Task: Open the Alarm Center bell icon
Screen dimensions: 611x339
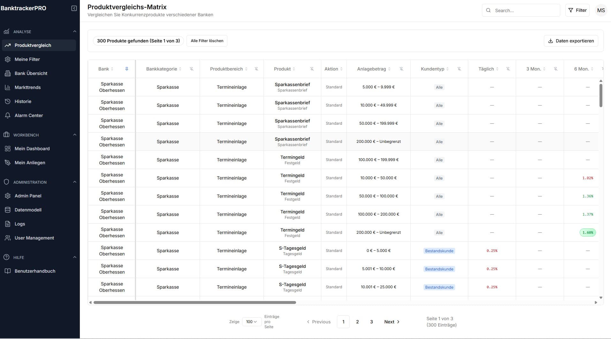Action: pyautogui.click(x=7, y=115)
